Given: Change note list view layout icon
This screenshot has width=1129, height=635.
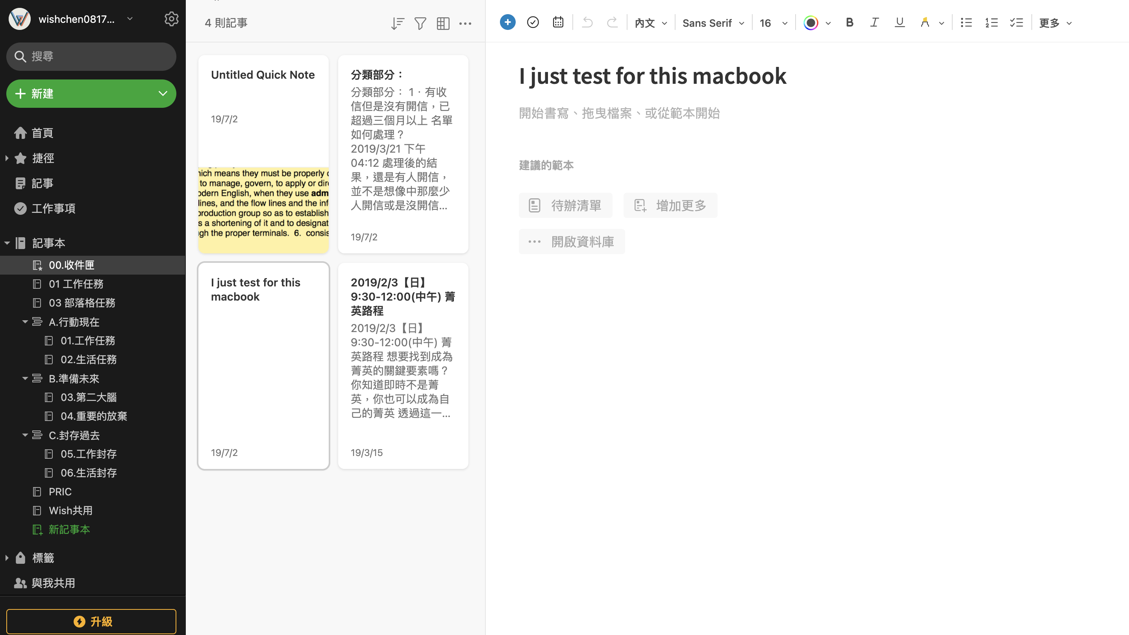Looking at the screenshot, I should coord(443,23).
